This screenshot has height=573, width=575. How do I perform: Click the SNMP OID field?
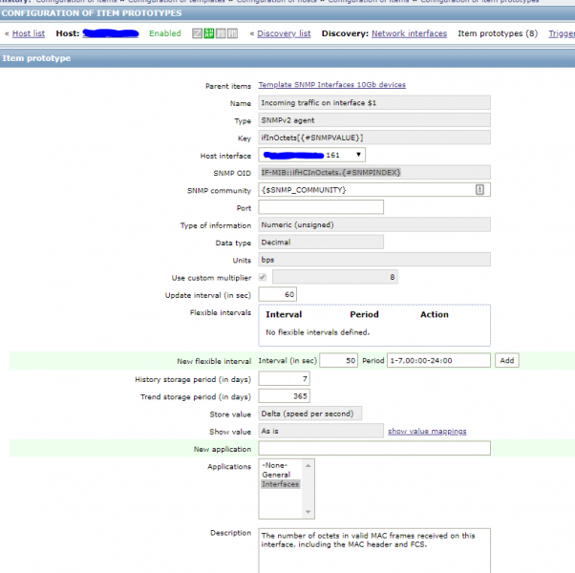(374, 172)
